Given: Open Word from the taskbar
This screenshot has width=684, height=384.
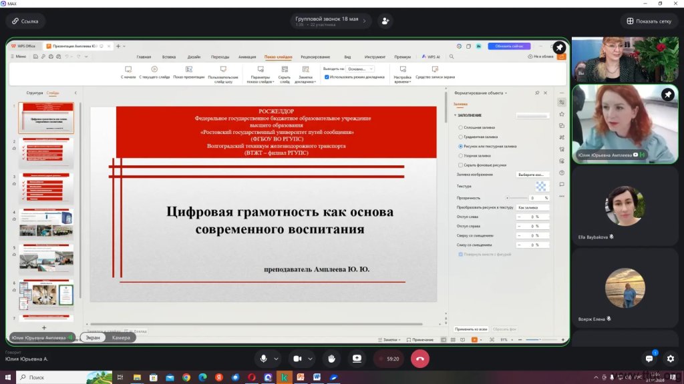Looking at the screenshot, I should pos(317,377).
